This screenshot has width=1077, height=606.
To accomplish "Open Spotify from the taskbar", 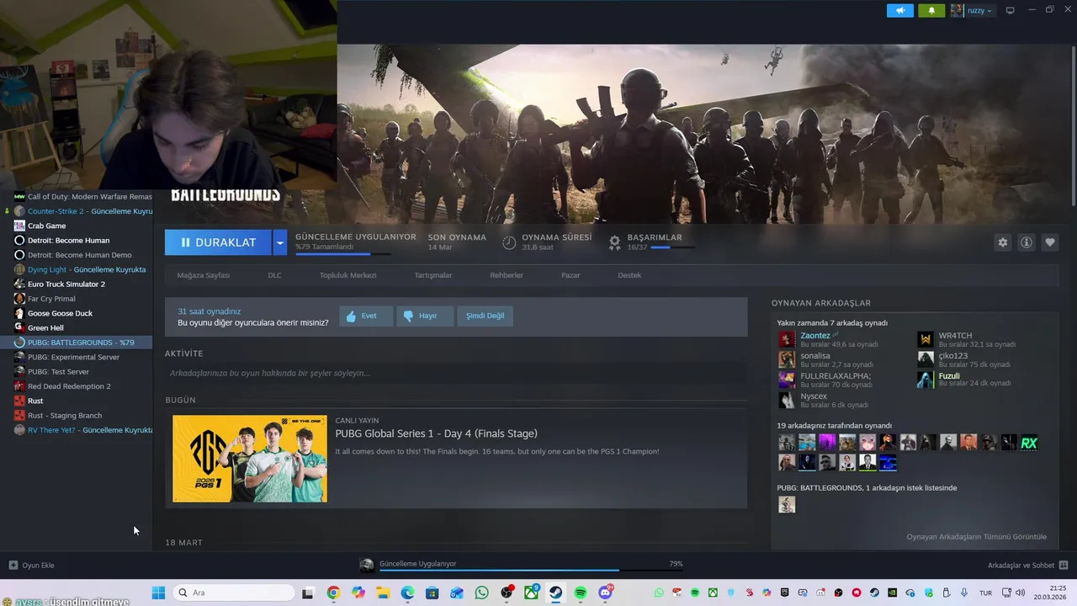I will click(581, 593).
